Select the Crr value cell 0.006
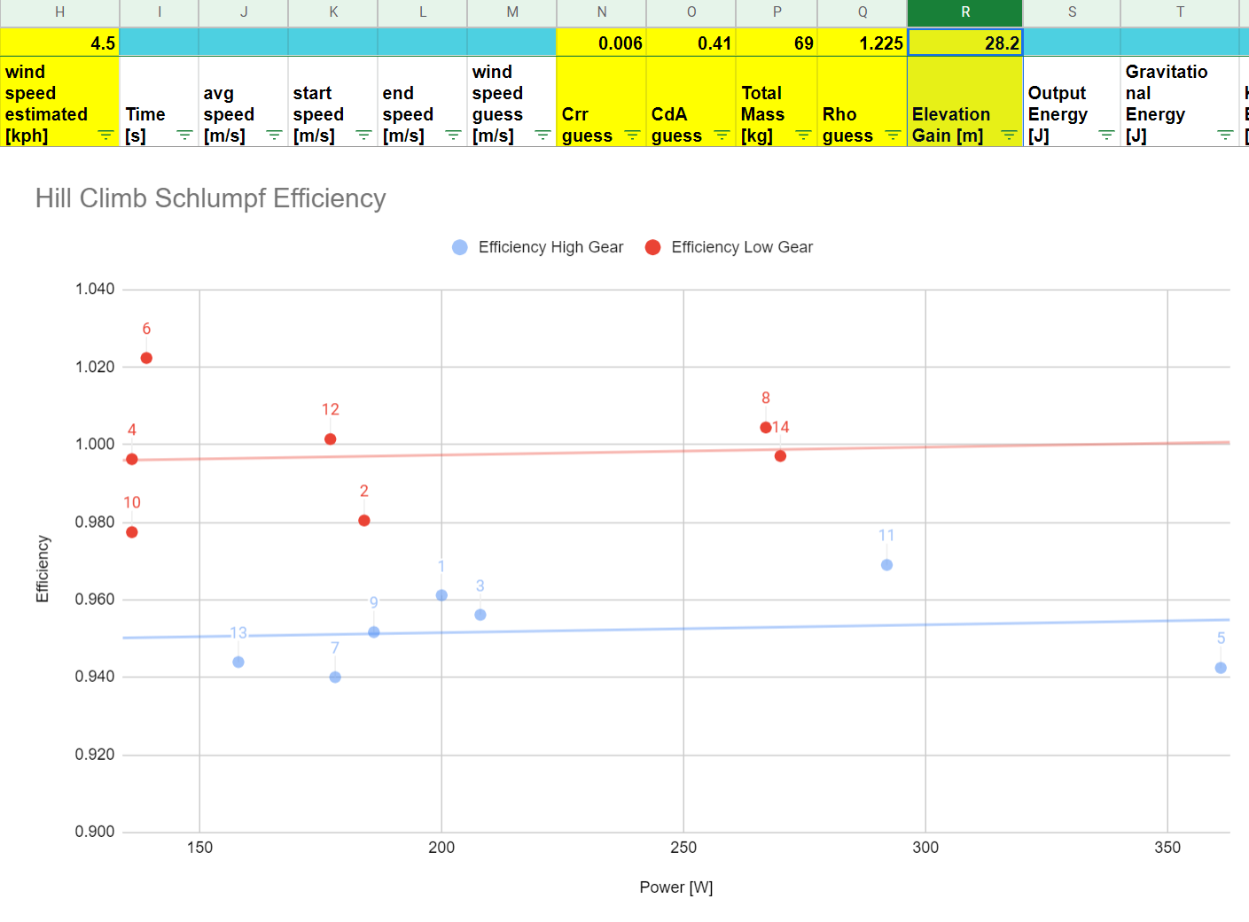Viewport: 1249px width, 922px height. (x=601, y=43)
